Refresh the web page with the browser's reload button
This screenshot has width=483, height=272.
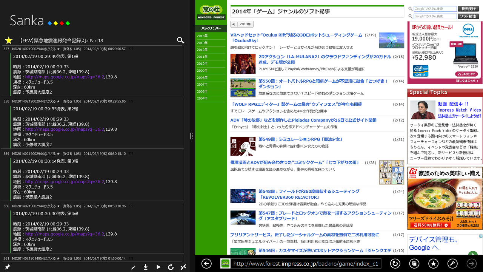(x=395, y=263)
